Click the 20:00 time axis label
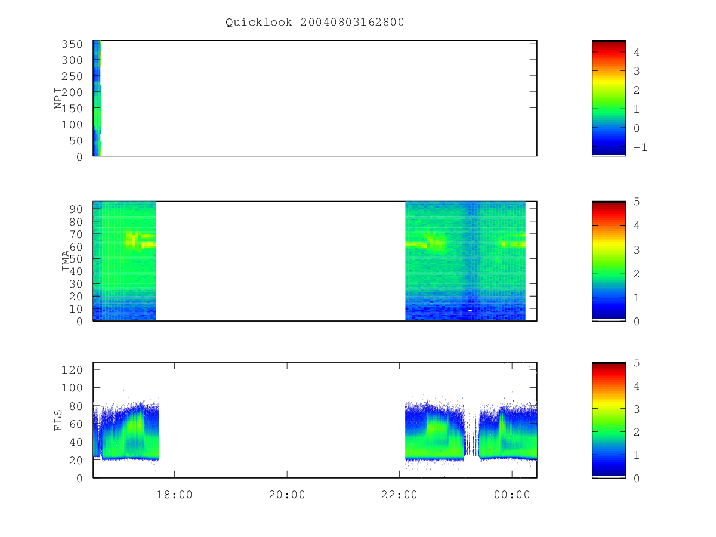The height and width of the screenshot is (537, 716). tap(287, 495)
